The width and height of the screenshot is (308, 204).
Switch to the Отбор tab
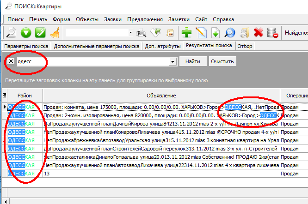(x=245, y=46)
